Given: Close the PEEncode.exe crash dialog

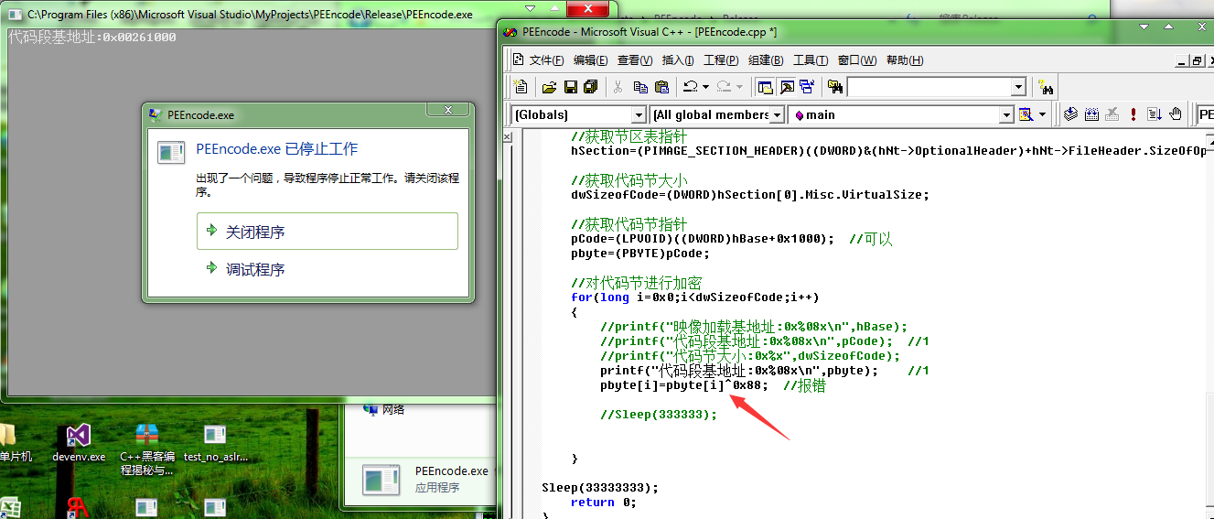Looking at the screenshot, I should (448, 110).
